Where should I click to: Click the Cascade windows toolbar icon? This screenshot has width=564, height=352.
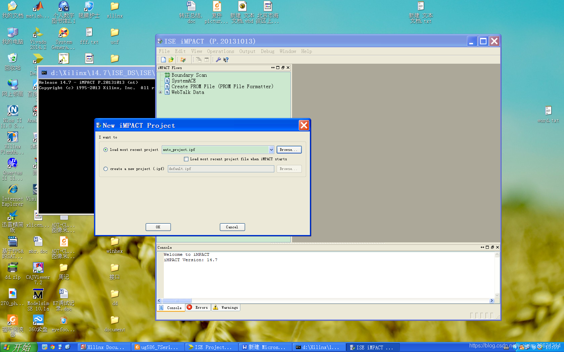click(199, 60)
